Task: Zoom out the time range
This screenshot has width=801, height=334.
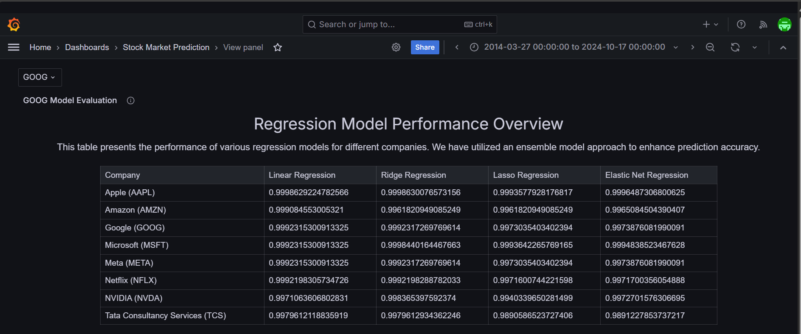Action: click(710, 48)
